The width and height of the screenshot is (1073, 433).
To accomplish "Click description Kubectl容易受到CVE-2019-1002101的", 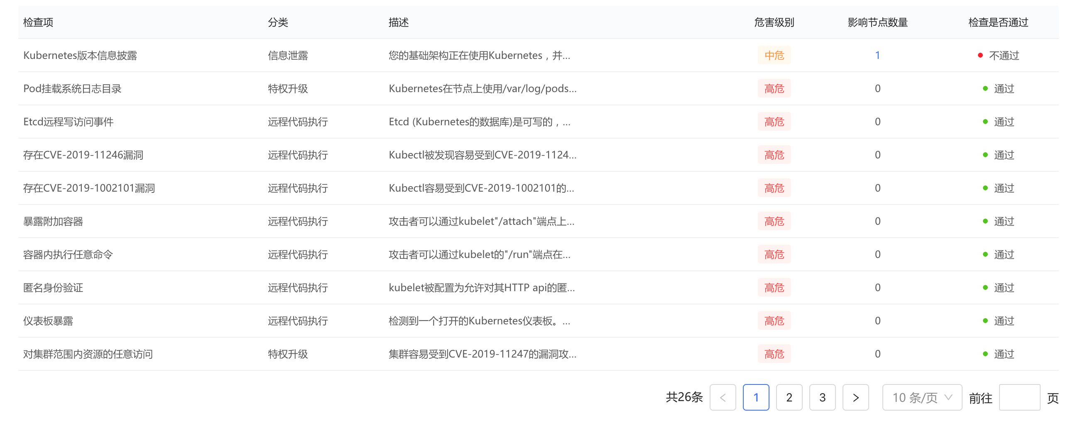I will (481, 188).
